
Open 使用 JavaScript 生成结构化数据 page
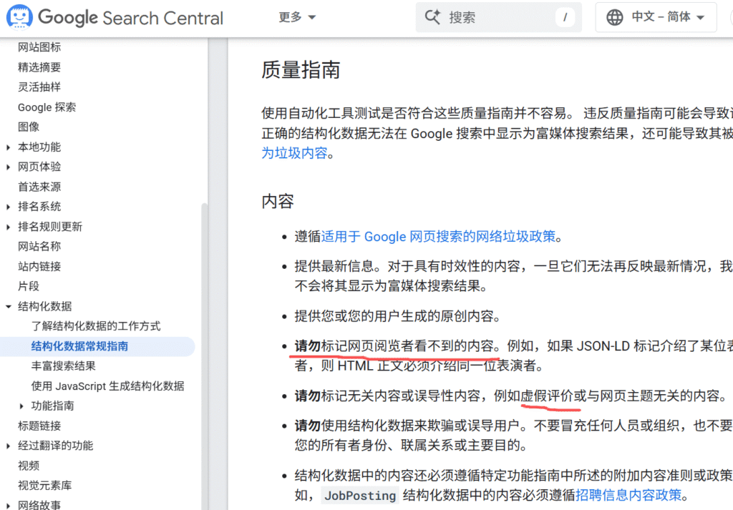pyautogui.click(x=107, y=386)
